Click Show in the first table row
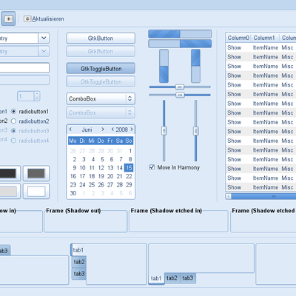 point(235,47)
